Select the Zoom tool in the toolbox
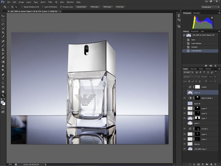Image resolution: width=221 pixels, height=166 pixels. pyautogui.click(x=3, y=96)
